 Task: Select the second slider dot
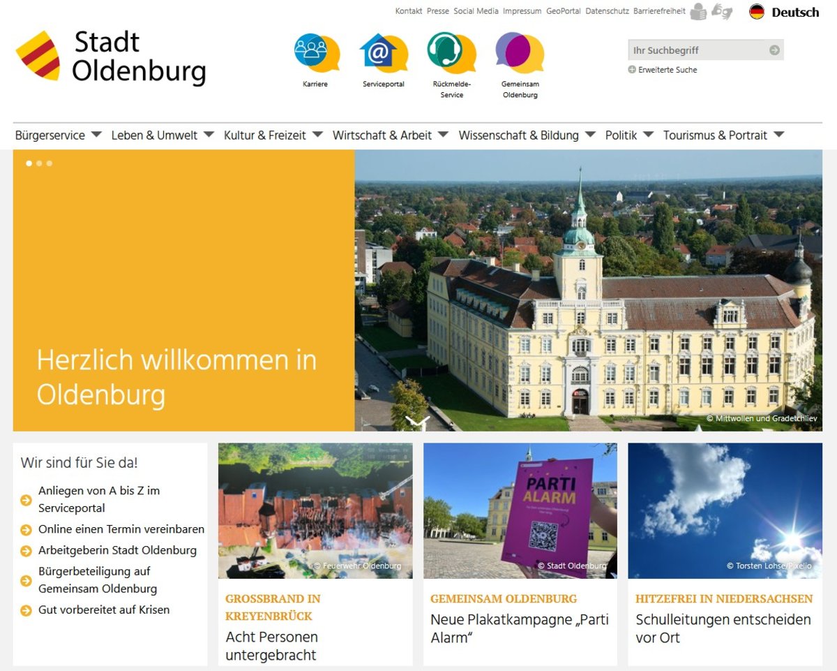tap(39, 163)
